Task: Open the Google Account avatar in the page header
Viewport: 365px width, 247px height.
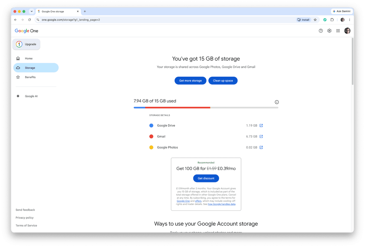Action: click(347, 31)
